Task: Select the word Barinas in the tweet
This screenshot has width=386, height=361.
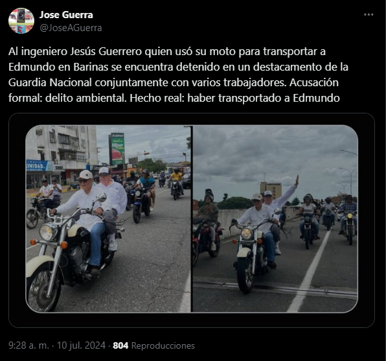Action: click(x=91, y=67)
